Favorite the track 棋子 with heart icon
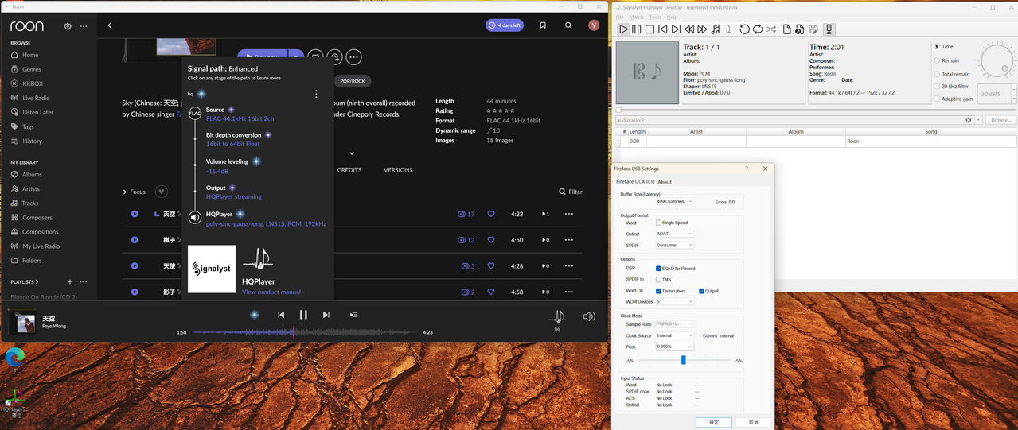The image size is (1018, 430). [491, 240]
